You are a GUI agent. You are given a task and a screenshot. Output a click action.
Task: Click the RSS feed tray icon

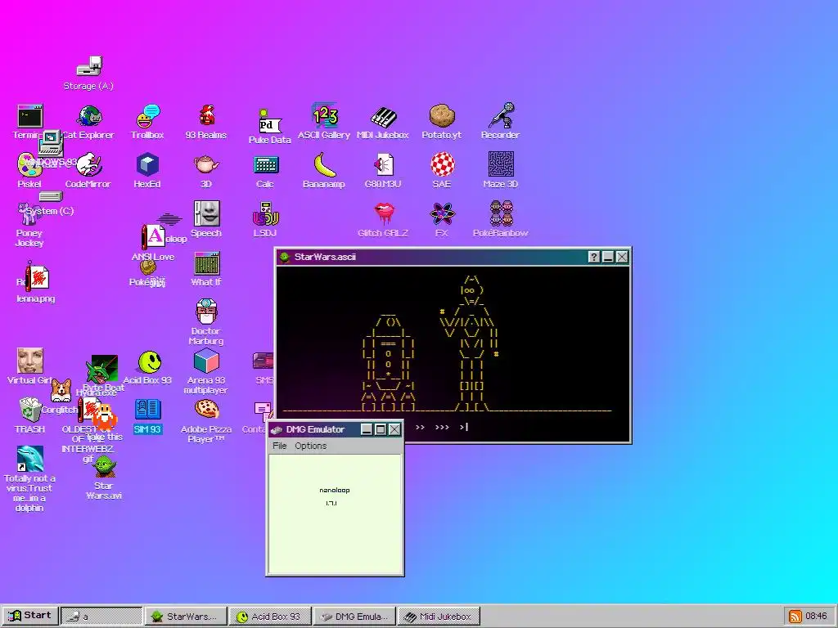(x=795, y=617)
